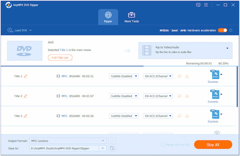Click Title 1 duration 00:02:31
Viewport: 240px width, 156px height.
[88, 76]
